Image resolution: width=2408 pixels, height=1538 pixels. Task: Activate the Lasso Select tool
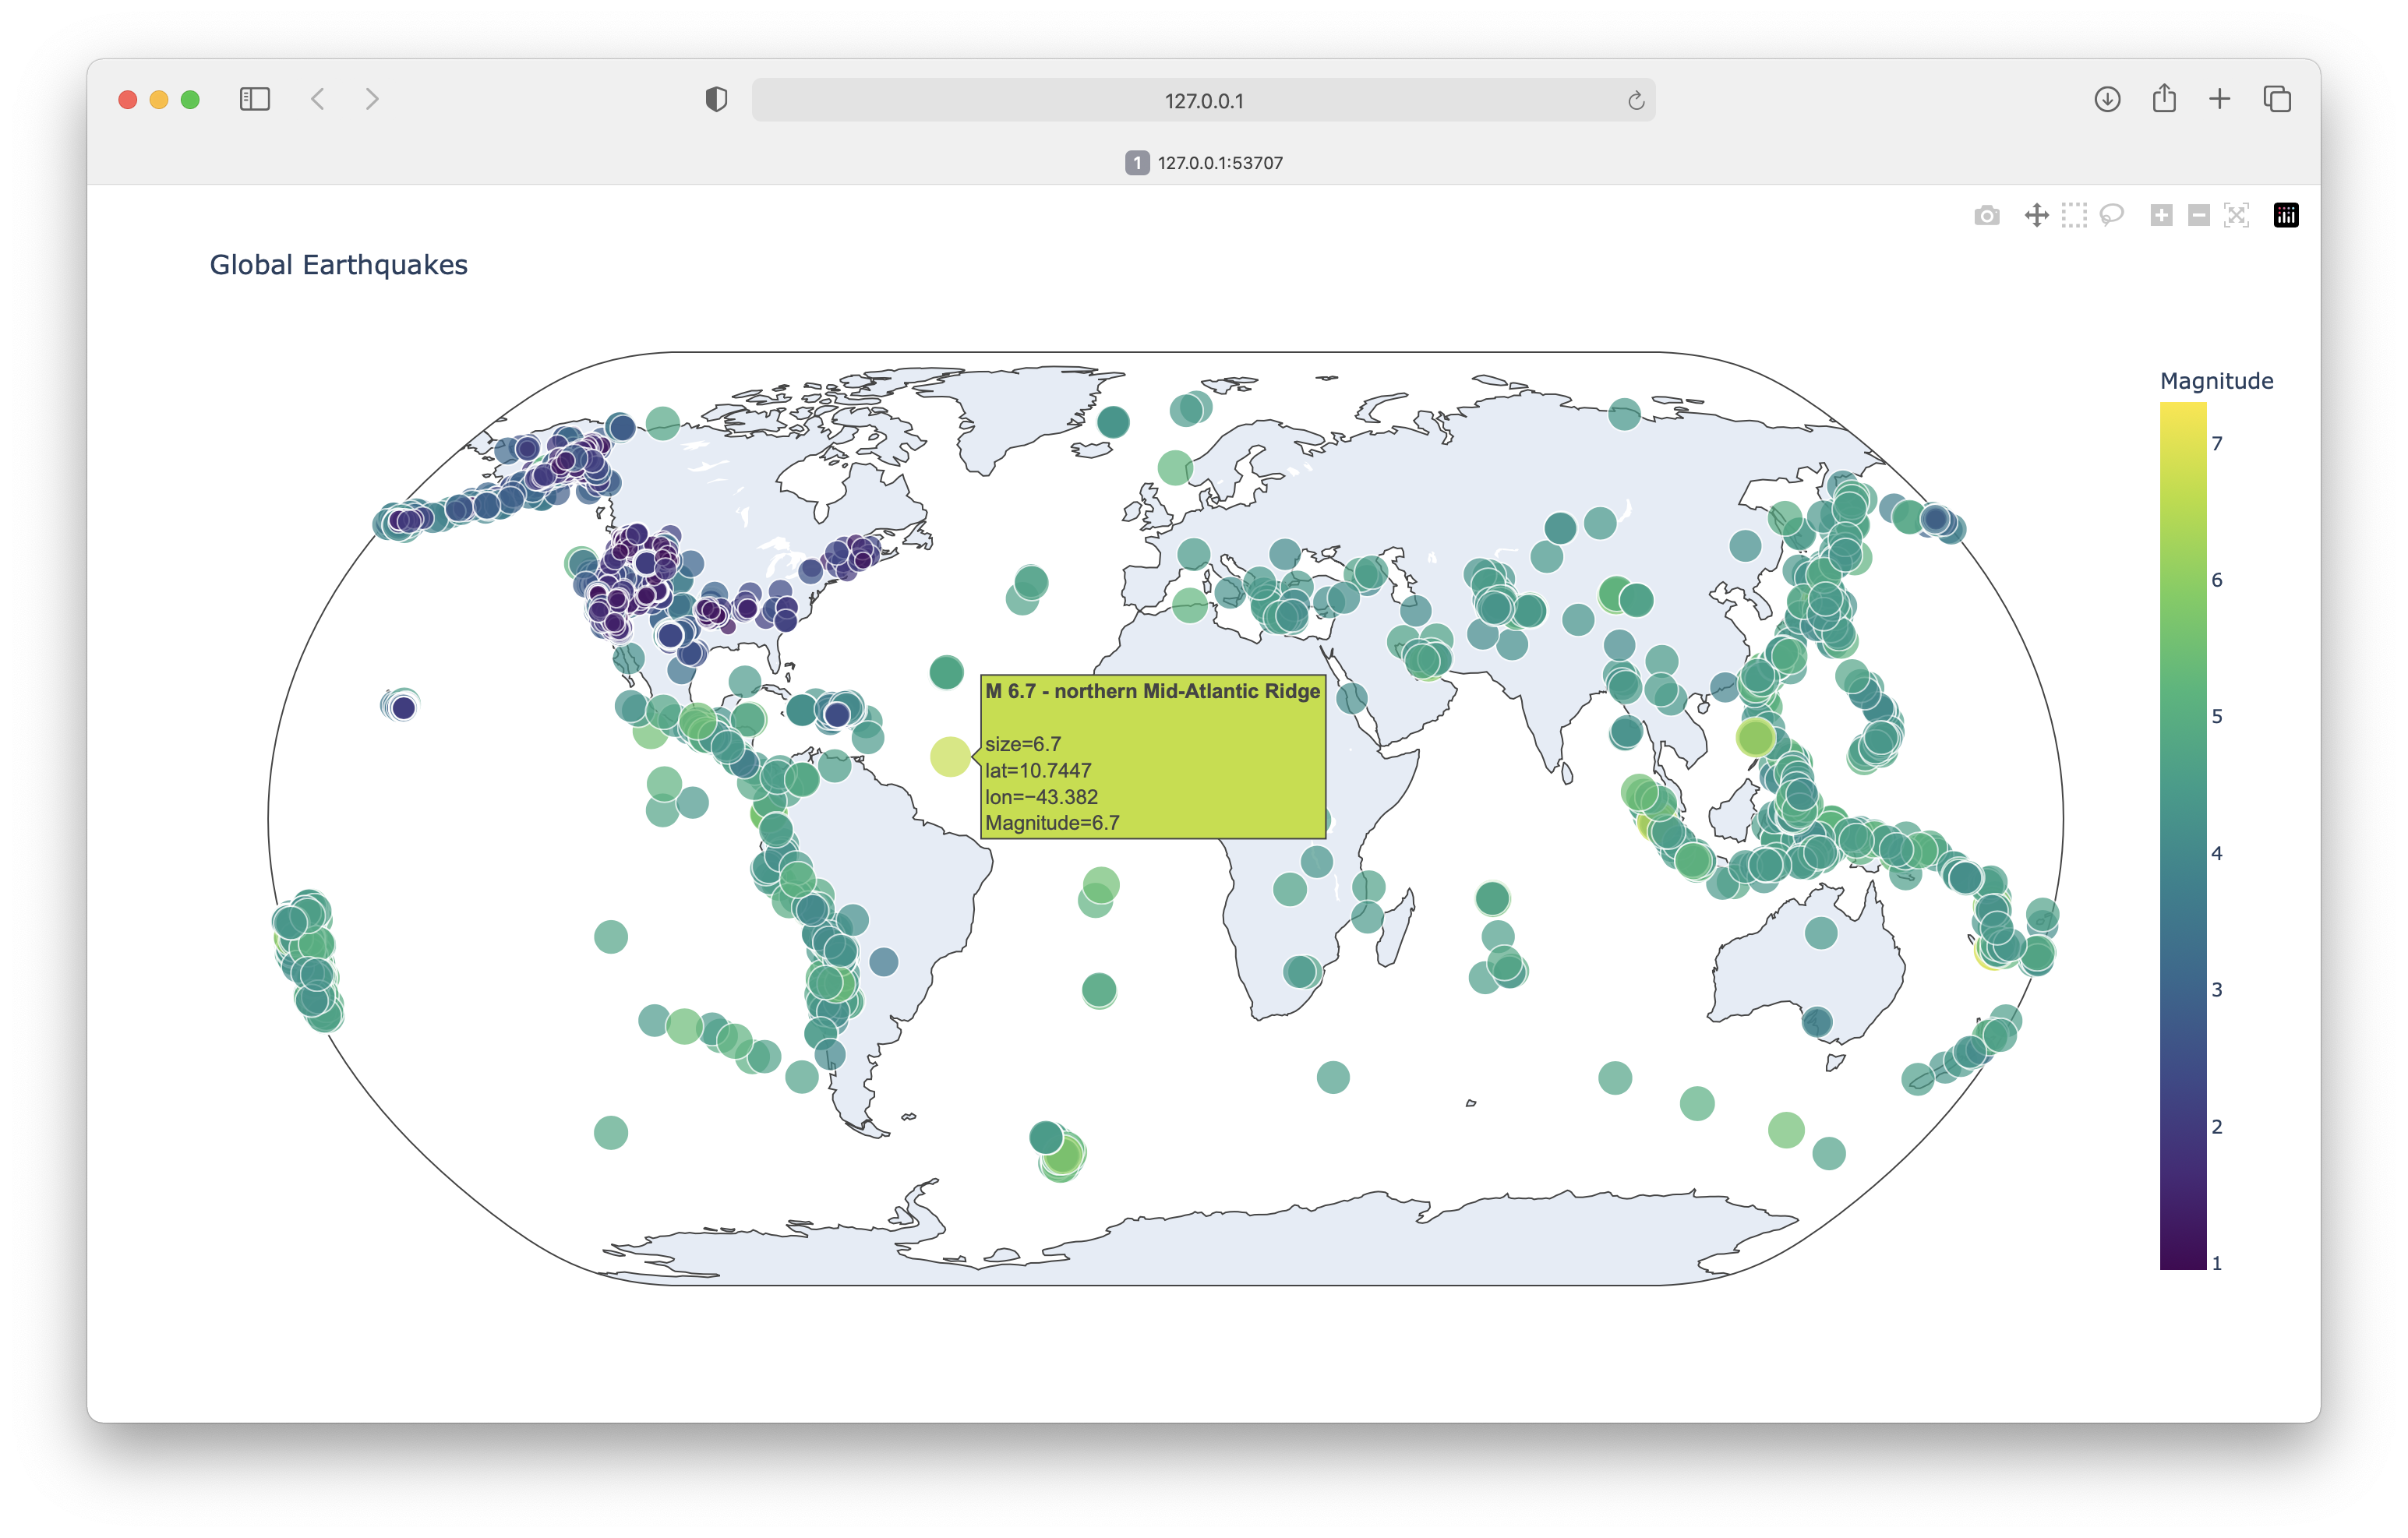tap(2111, 216)
